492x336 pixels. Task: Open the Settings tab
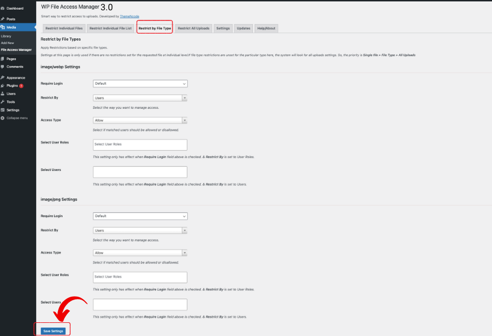[x=223, y=28]
